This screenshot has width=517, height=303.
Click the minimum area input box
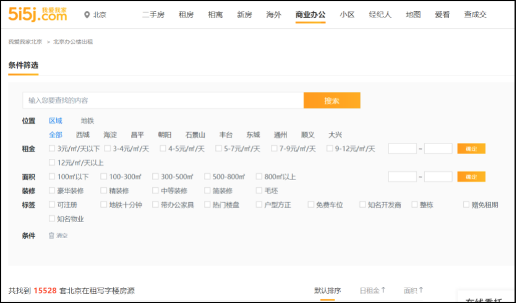(x=402, y=177)
